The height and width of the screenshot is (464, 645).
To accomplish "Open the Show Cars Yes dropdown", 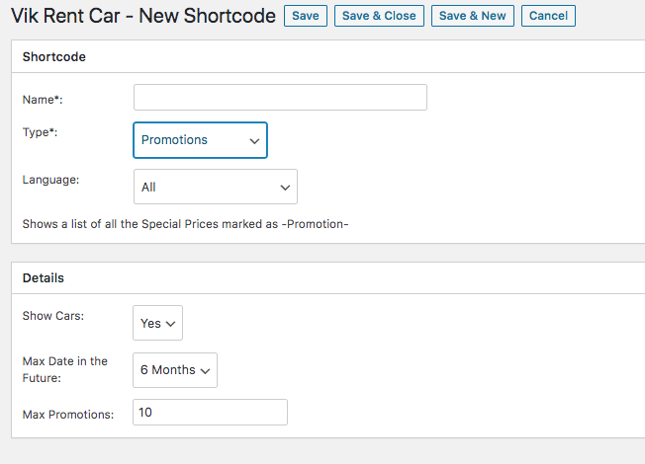I will pos(157,323).
